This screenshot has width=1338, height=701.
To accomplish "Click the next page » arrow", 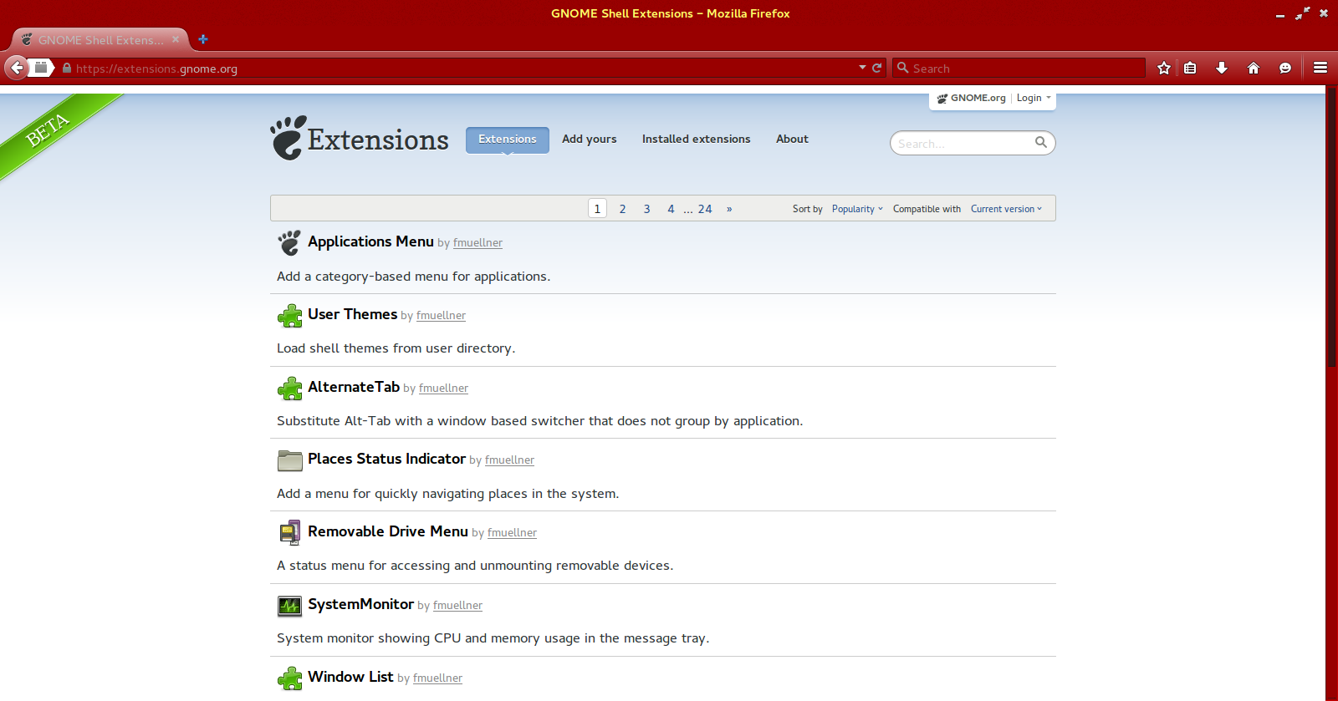I will tap(729, 209).
